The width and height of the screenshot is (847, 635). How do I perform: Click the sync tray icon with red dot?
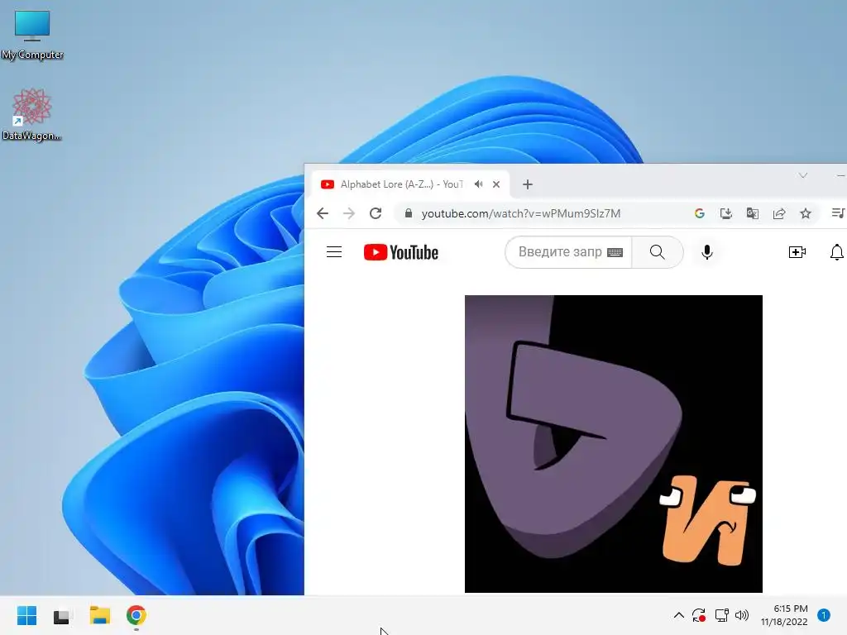(x=699, y=615)
